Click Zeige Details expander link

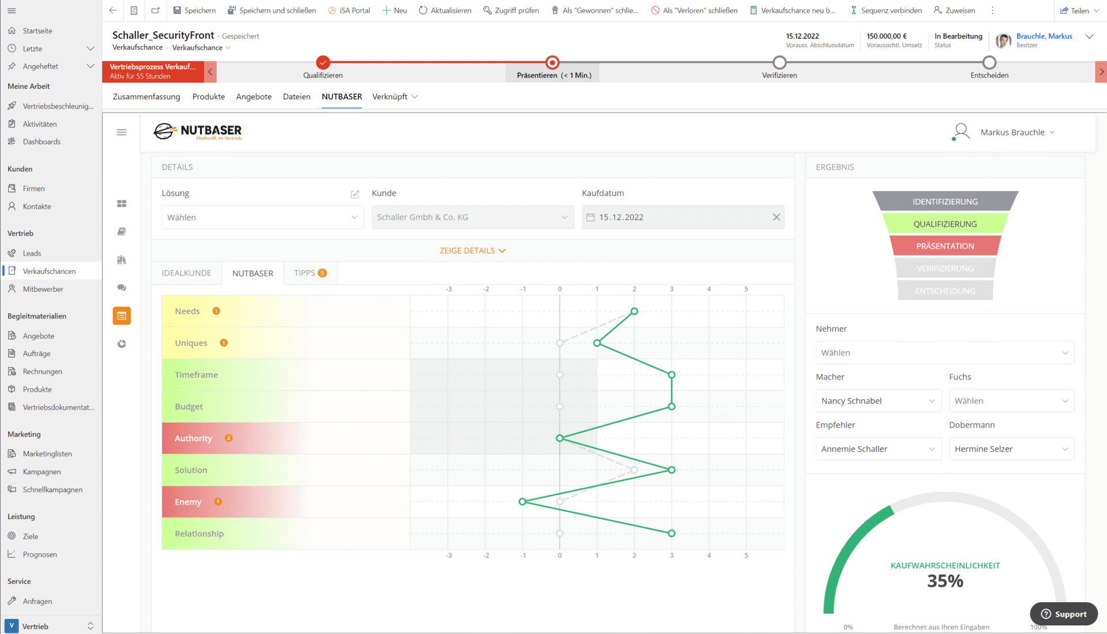(x=473, y=250)
